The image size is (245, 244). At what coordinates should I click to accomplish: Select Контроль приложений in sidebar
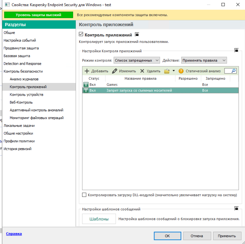pyautogui.click(x=28, y=87)
